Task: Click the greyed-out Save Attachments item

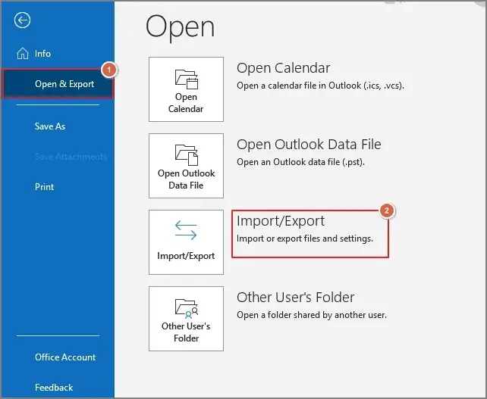Action: (x=71, y=157)
